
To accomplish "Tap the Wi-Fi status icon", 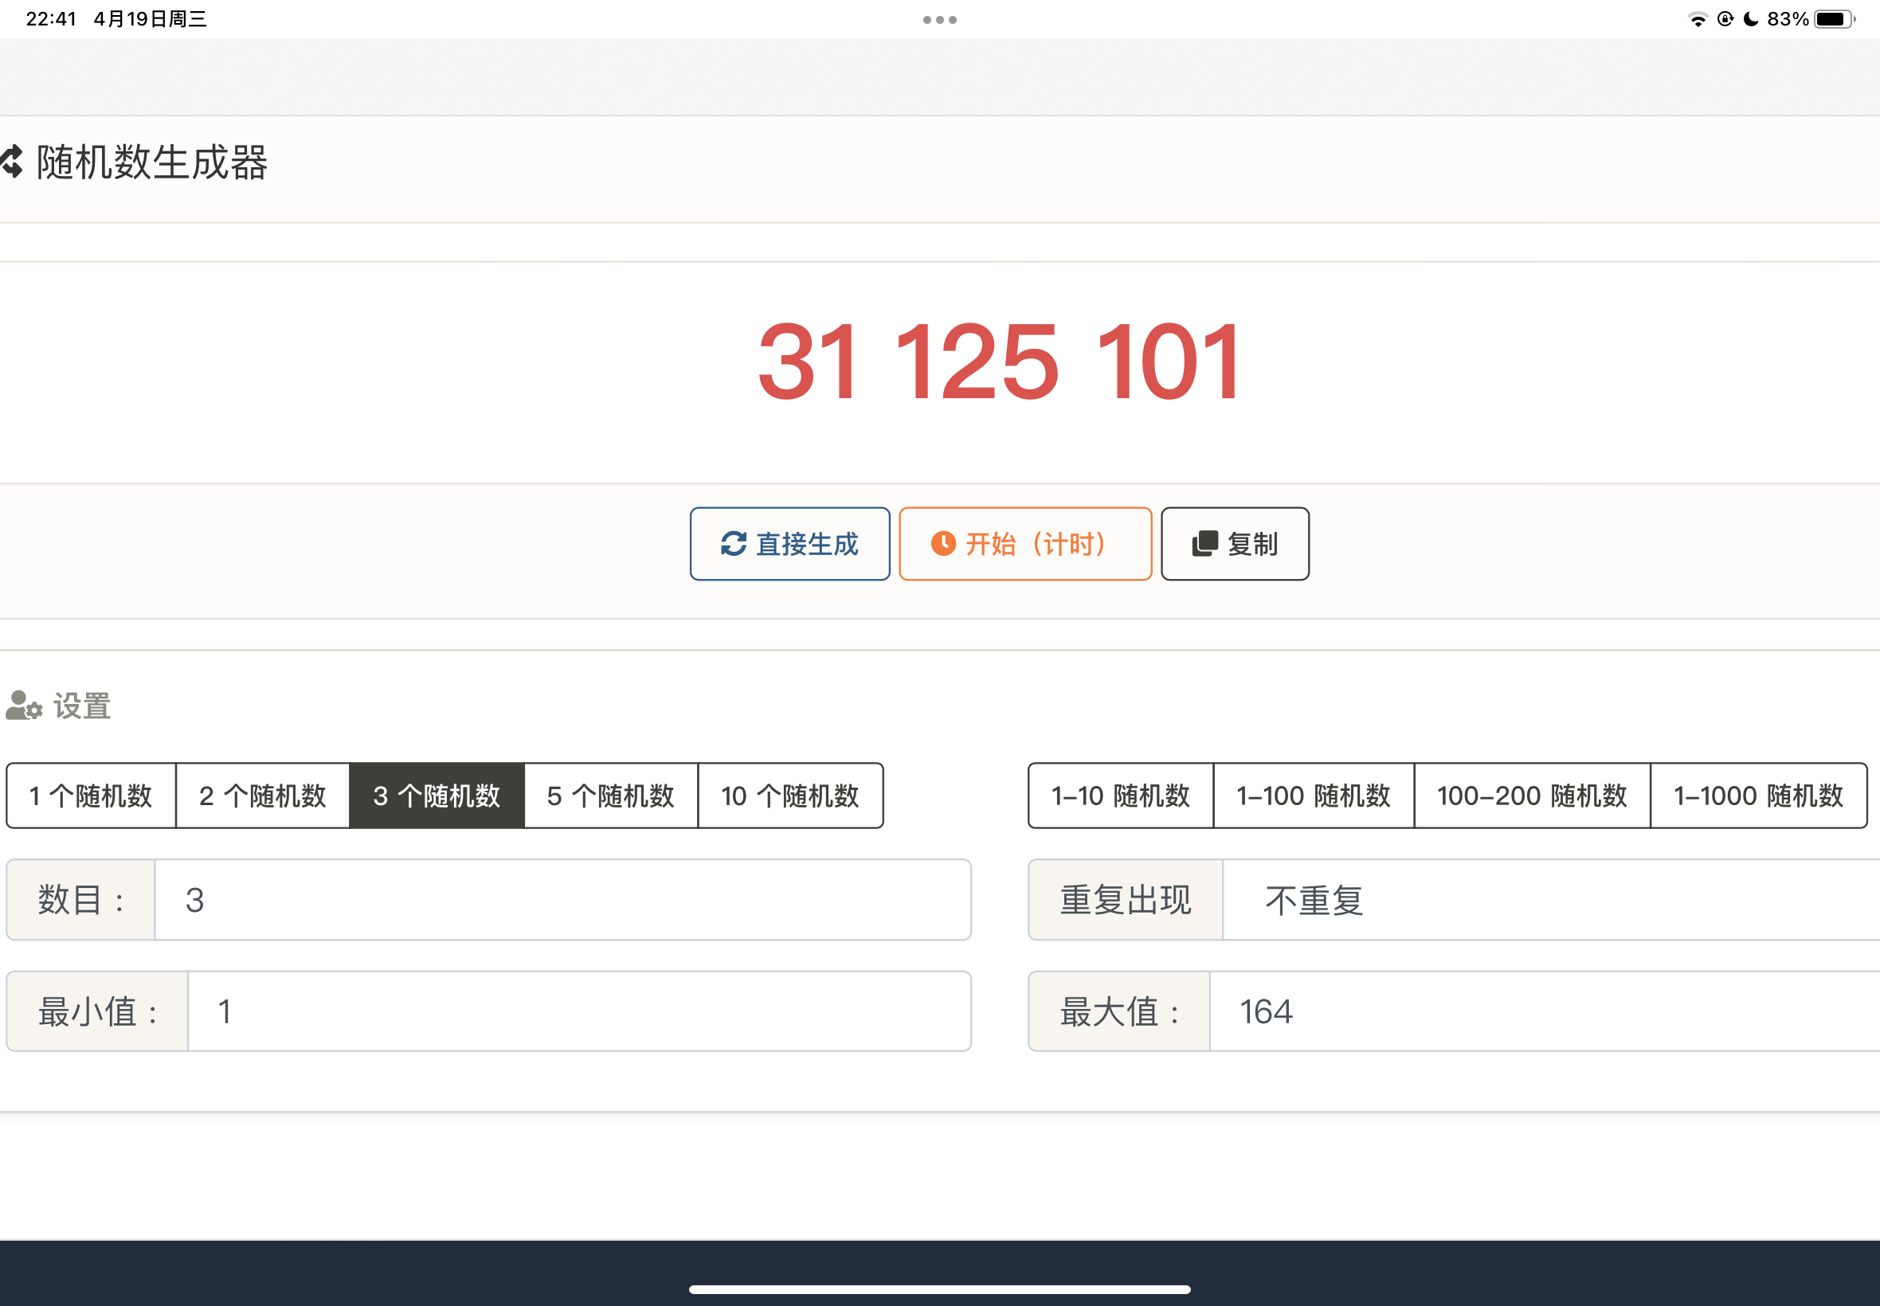I will coord(1698,19).
